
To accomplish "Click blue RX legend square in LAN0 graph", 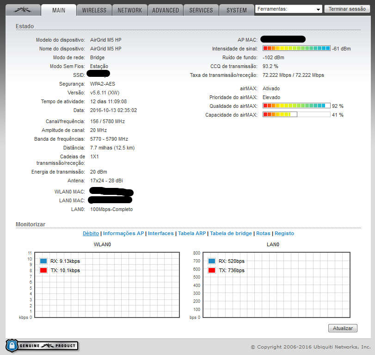I will click(x=212, y=261).
